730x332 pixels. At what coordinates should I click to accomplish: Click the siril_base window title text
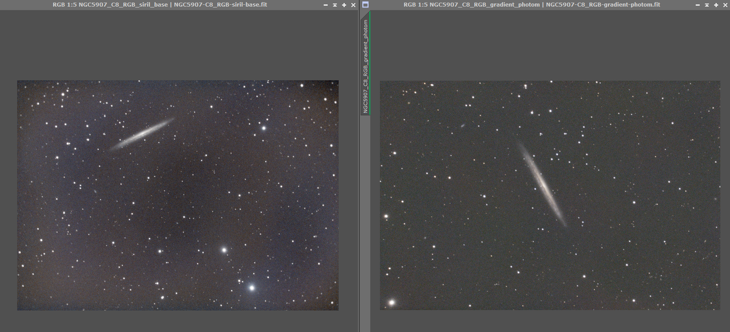[160, 5]
